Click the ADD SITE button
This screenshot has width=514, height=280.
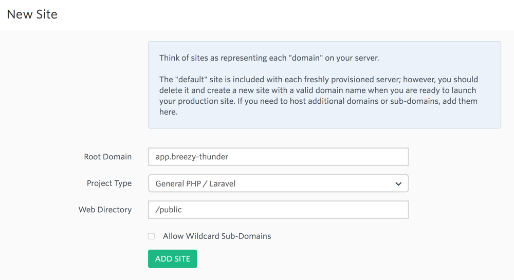pos(172,259)
